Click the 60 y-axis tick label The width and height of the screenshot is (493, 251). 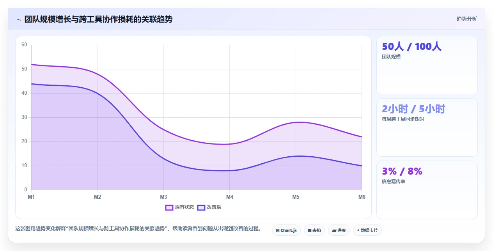pyautogui.click(x=24, y=45)
